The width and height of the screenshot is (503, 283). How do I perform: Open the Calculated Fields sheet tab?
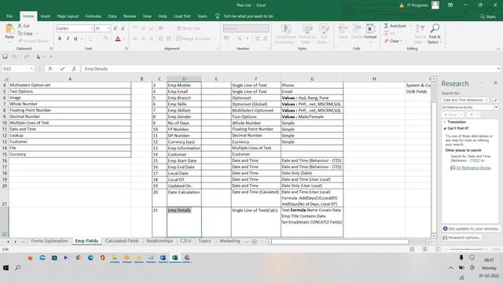coord(122,241)
